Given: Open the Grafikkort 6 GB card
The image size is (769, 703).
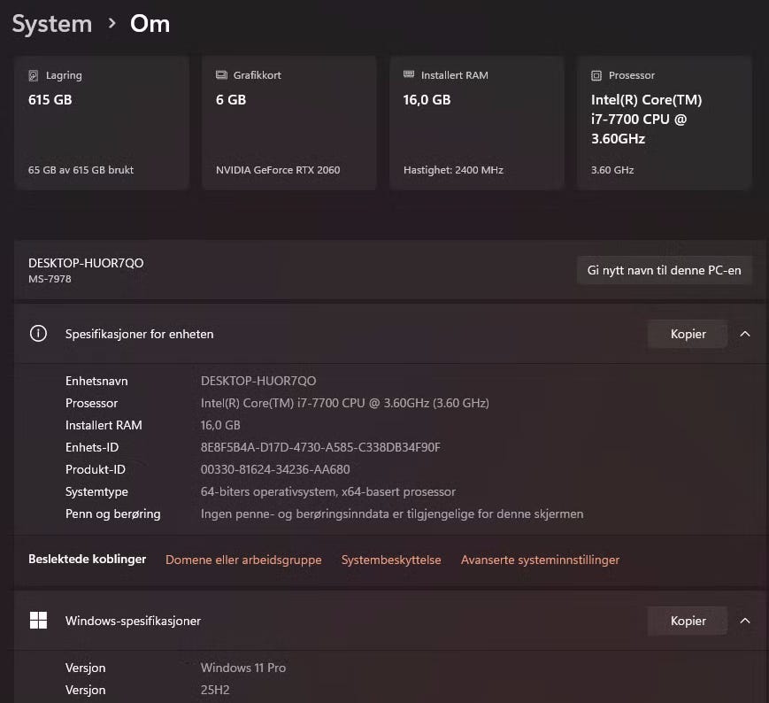Looking at the screenshot, I should pos(288,123).
